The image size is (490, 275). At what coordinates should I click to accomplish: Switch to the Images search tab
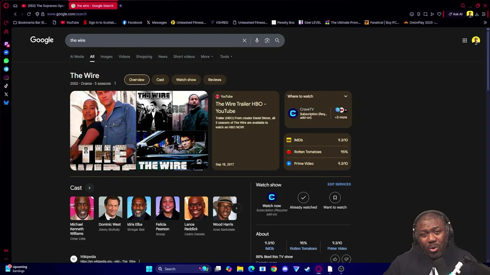tap(106, 57)
